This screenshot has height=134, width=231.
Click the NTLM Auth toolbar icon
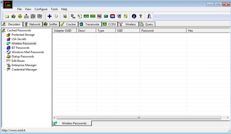point(27,16)
